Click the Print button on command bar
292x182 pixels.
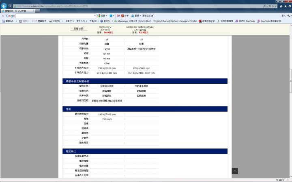[54, 21]
